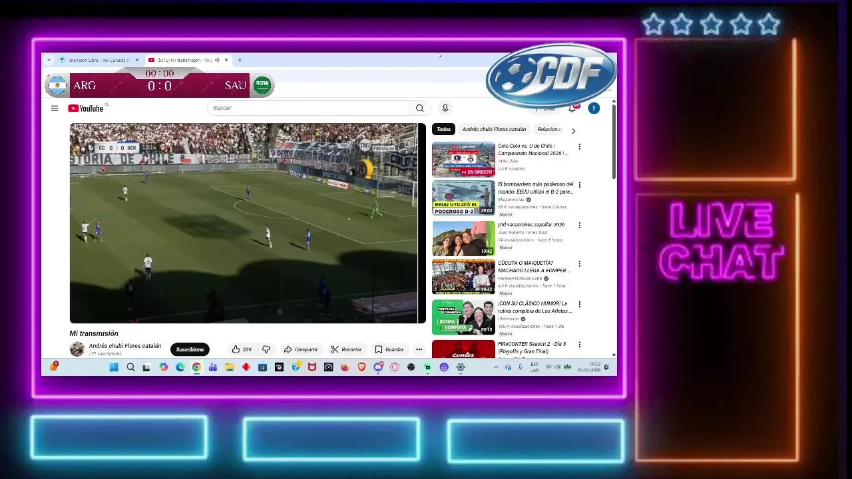Save the video with Guardar

point(389,349)
